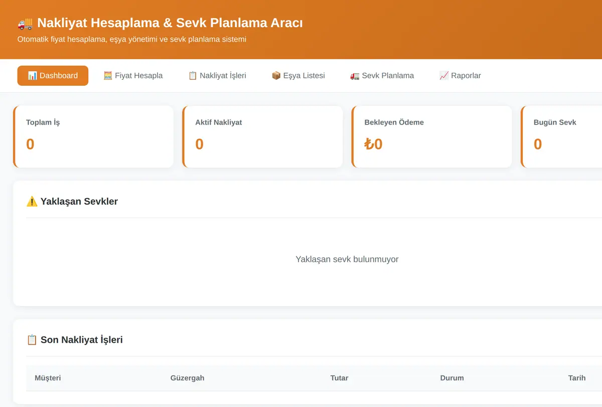Screen dimensions: 602x407
Task: Click the Müşteri column header
Action: [x=48, y=378]
